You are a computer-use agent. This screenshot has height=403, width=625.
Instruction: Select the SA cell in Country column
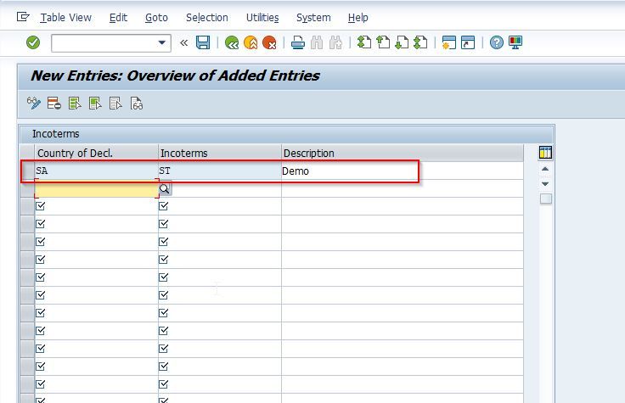click(x=96, y=171)
